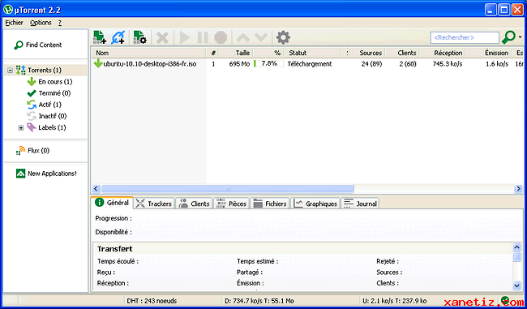Click the Add Torrent toolbar icon
527x309 pixels.
[100, 37]
